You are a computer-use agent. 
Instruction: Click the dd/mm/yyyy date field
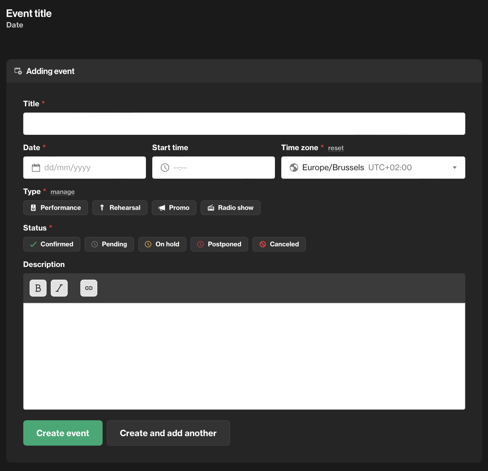pos(85,168)
